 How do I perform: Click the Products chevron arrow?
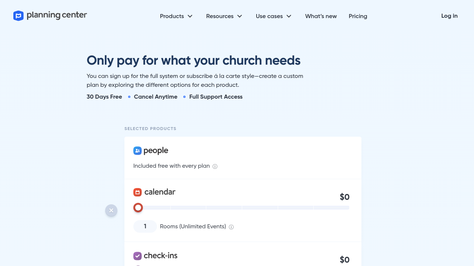(190, 16)
